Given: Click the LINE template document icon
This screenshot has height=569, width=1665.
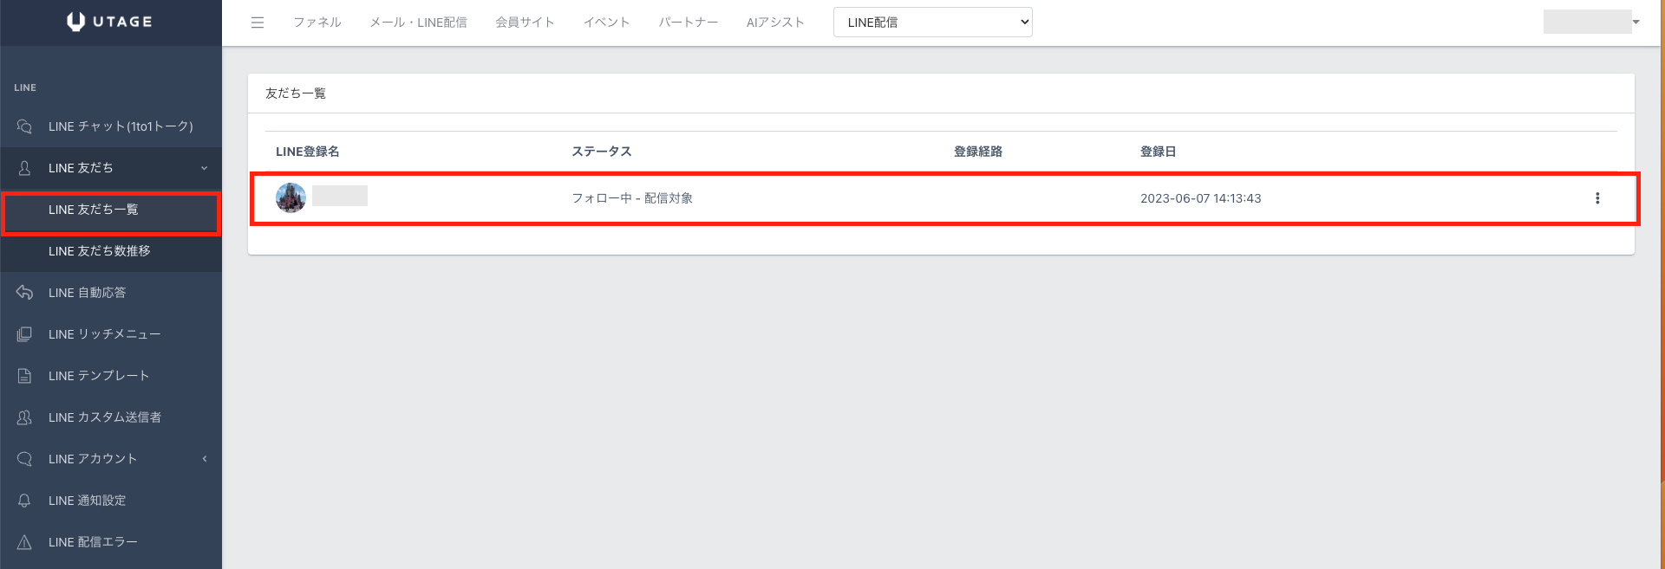Looking at the screenshot, I should click(x=24, y=376).
